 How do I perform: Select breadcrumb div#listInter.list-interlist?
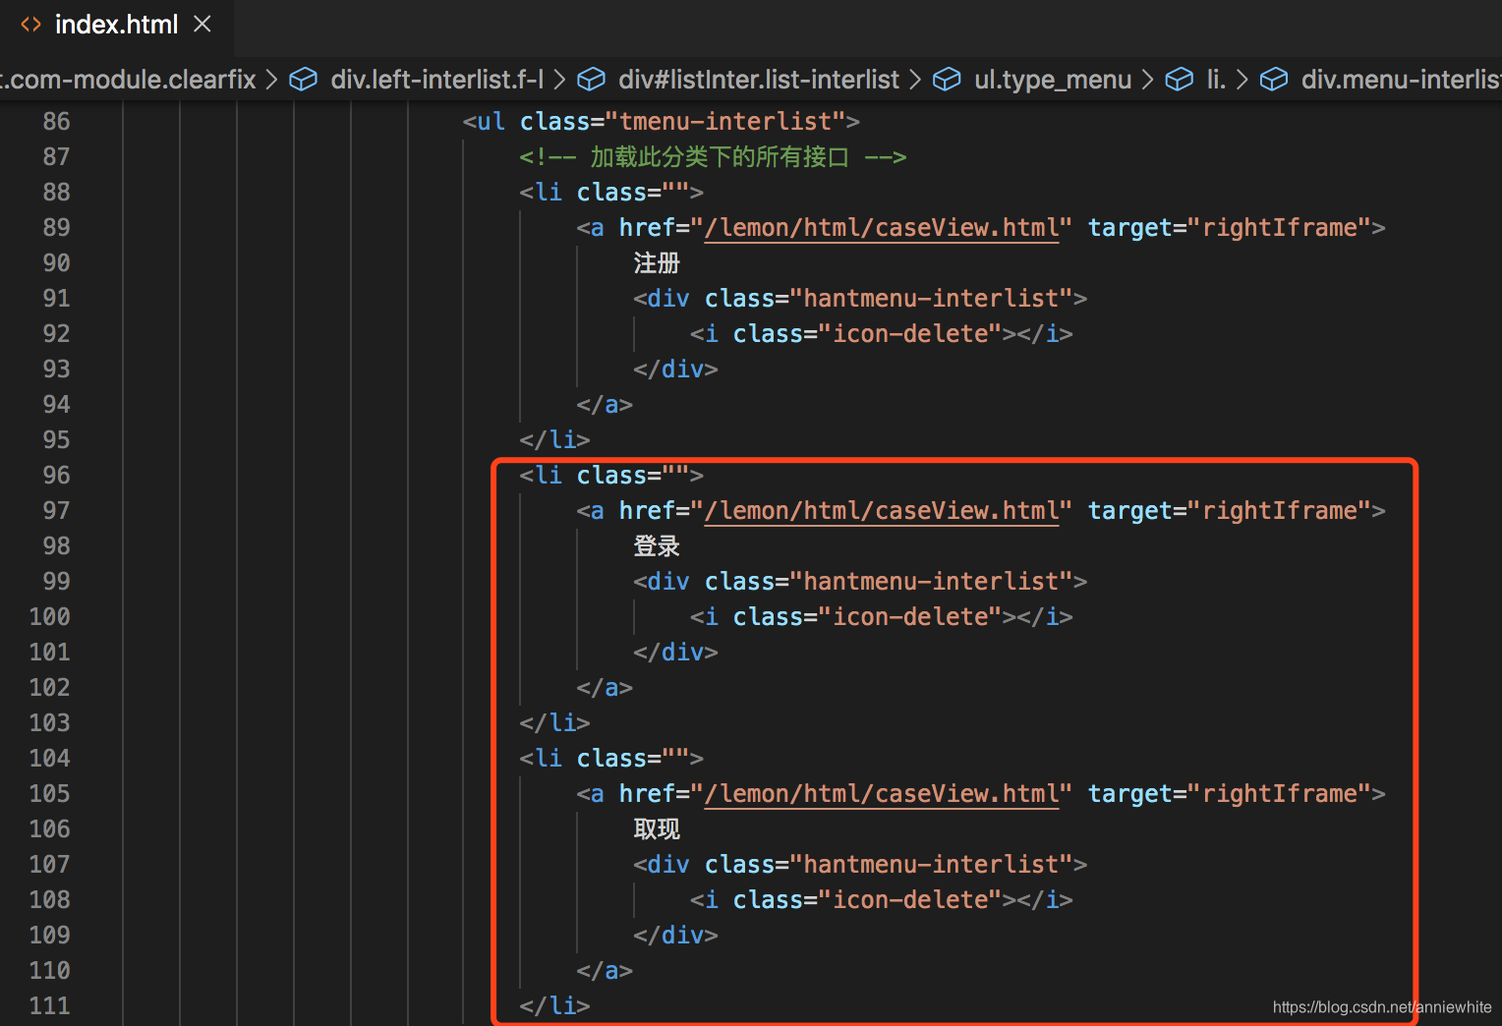[758, 80]
